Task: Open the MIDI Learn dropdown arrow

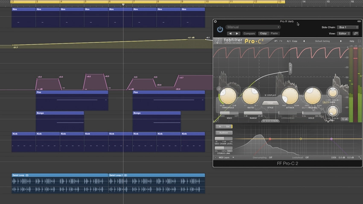Action: [x=233, y=157]
